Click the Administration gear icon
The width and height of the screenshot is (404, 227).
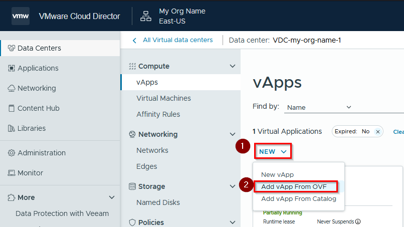[12, 153]
